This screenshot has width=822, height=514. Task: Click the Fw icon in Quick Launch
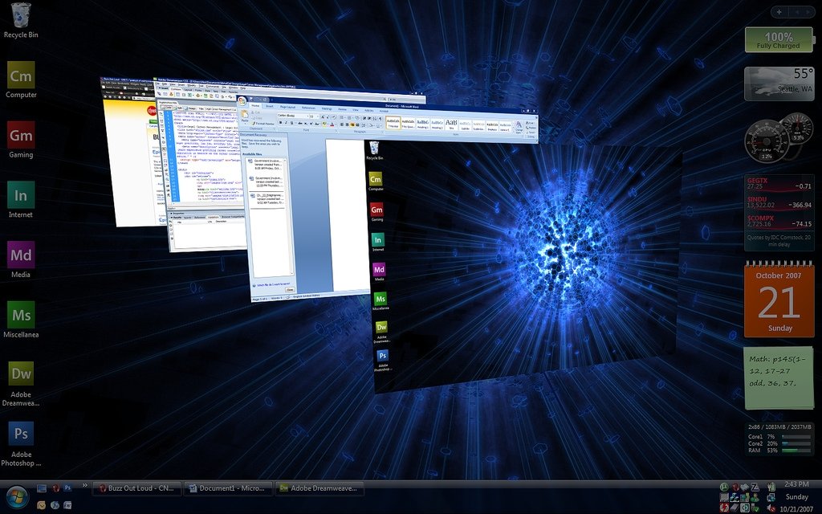[x=67, y=505]
